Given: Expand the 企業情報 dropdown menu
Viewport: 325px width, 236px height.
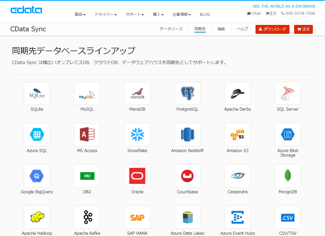Looking at the screenshot, I should (x=182, y=14).
